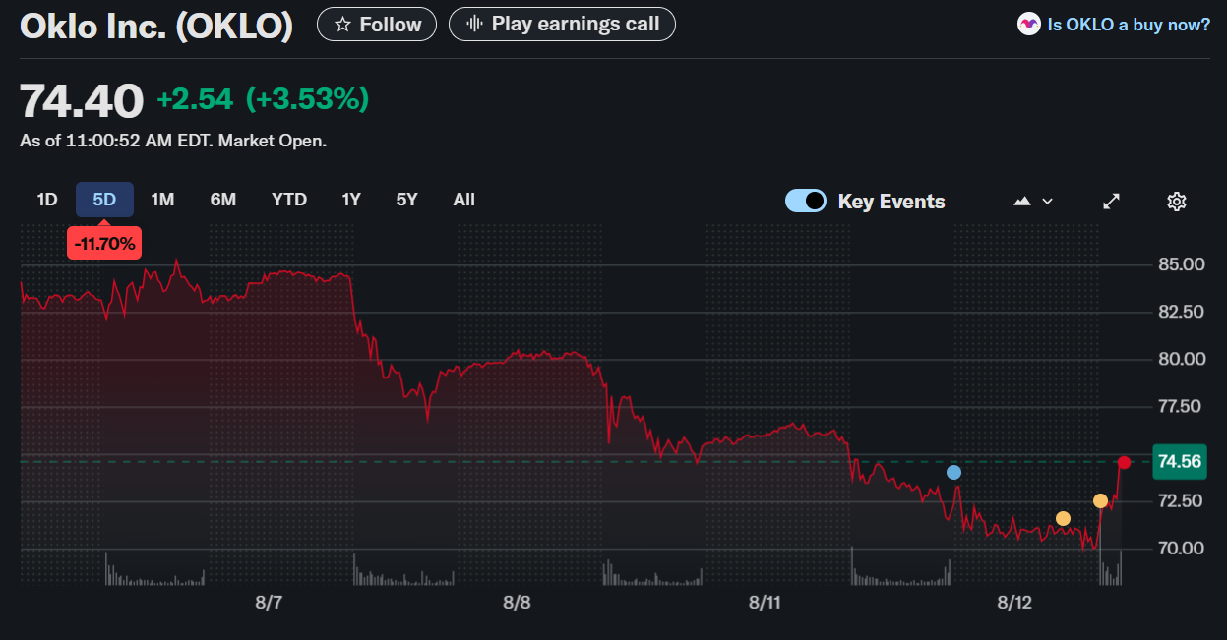Click the +2.54 price change value
The height and width of the screenshot is (640, 1227).
(x=195, y=99)
